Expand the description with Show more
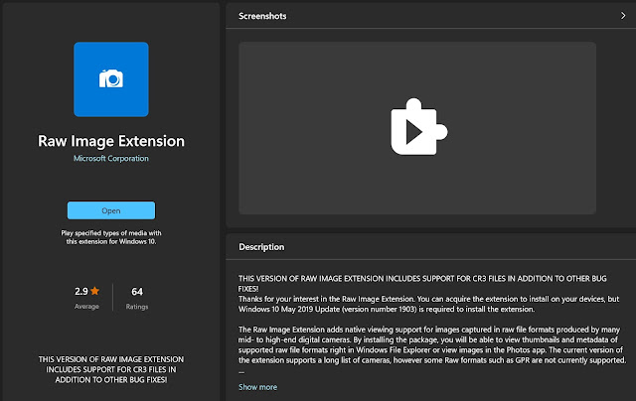The image size is (636, 401). point(258,387)
